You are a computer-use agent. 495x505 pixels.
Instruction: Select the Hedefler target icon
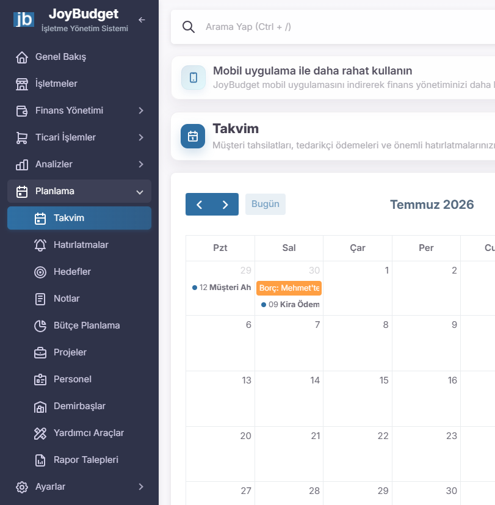(x=40, y=272)
